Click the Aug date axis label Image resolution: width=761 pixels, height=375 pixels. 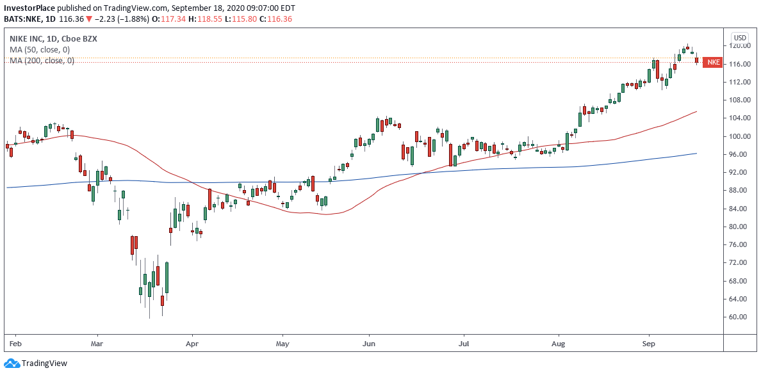(559, 343)
